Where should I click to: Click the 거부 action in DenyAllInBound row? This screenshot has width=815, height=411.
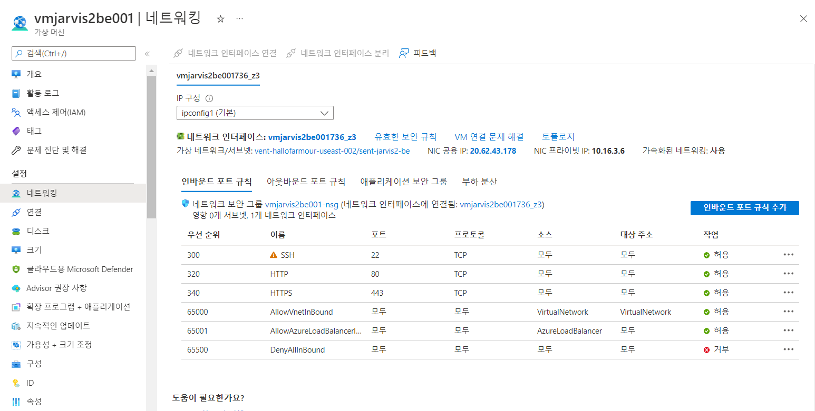(716, 350)
